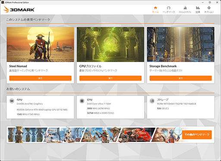The image size is (221, 161).
Task: Click the CPU processor icon
Action: pyautogui.click(x=82, y=101)
